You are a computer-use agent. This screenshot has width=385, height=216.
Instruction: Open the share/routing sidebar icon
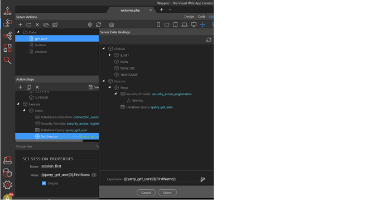coord(7,36)
